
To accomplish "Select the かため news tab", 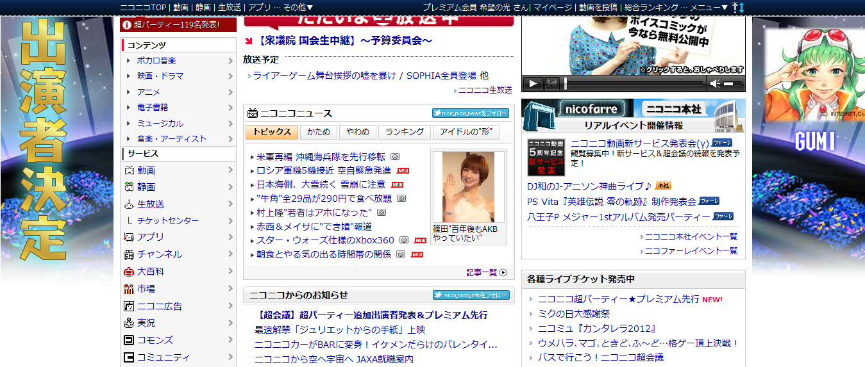I will 319,132.
